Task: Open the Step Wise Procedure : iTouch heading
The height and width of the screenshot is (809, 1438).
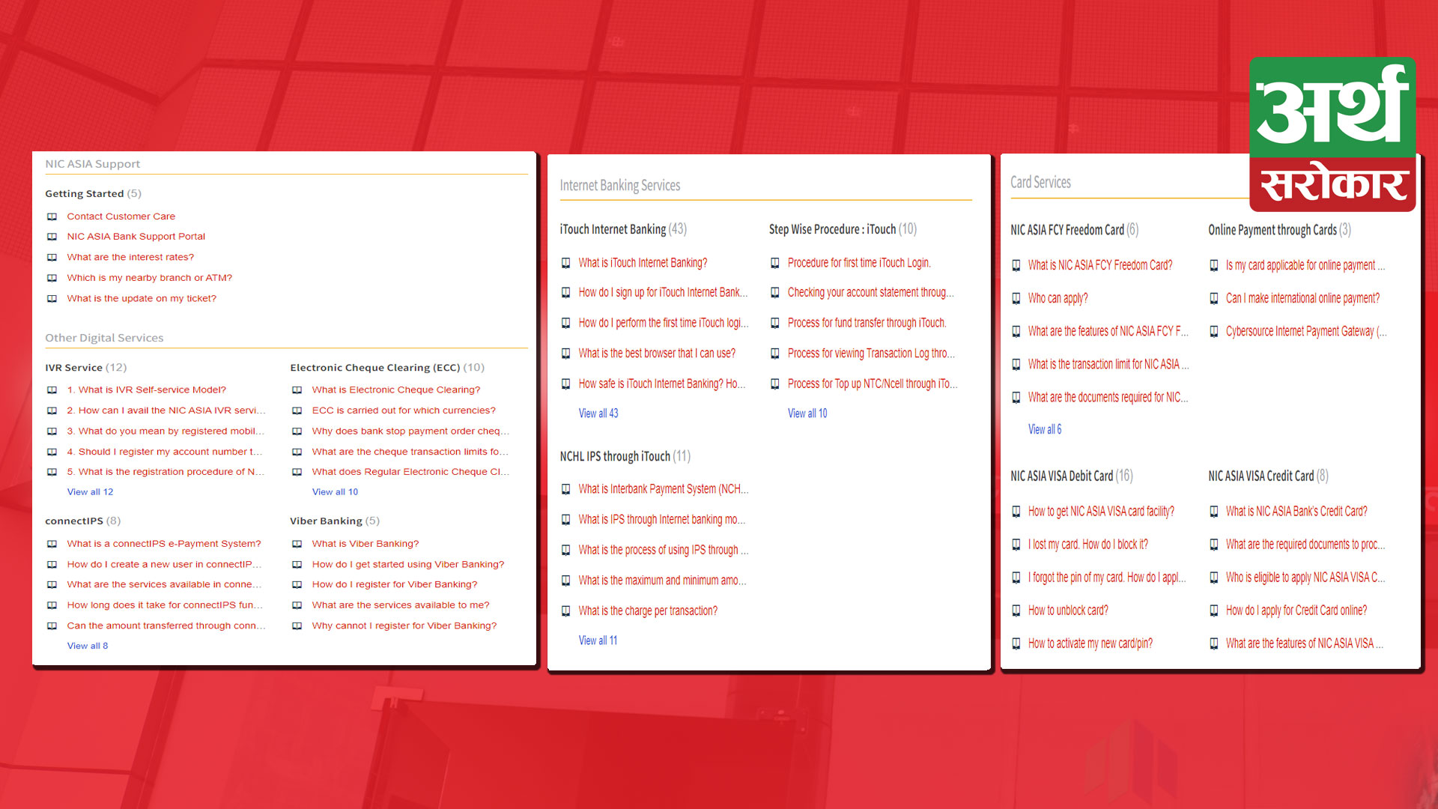Action: coord(843,229)
